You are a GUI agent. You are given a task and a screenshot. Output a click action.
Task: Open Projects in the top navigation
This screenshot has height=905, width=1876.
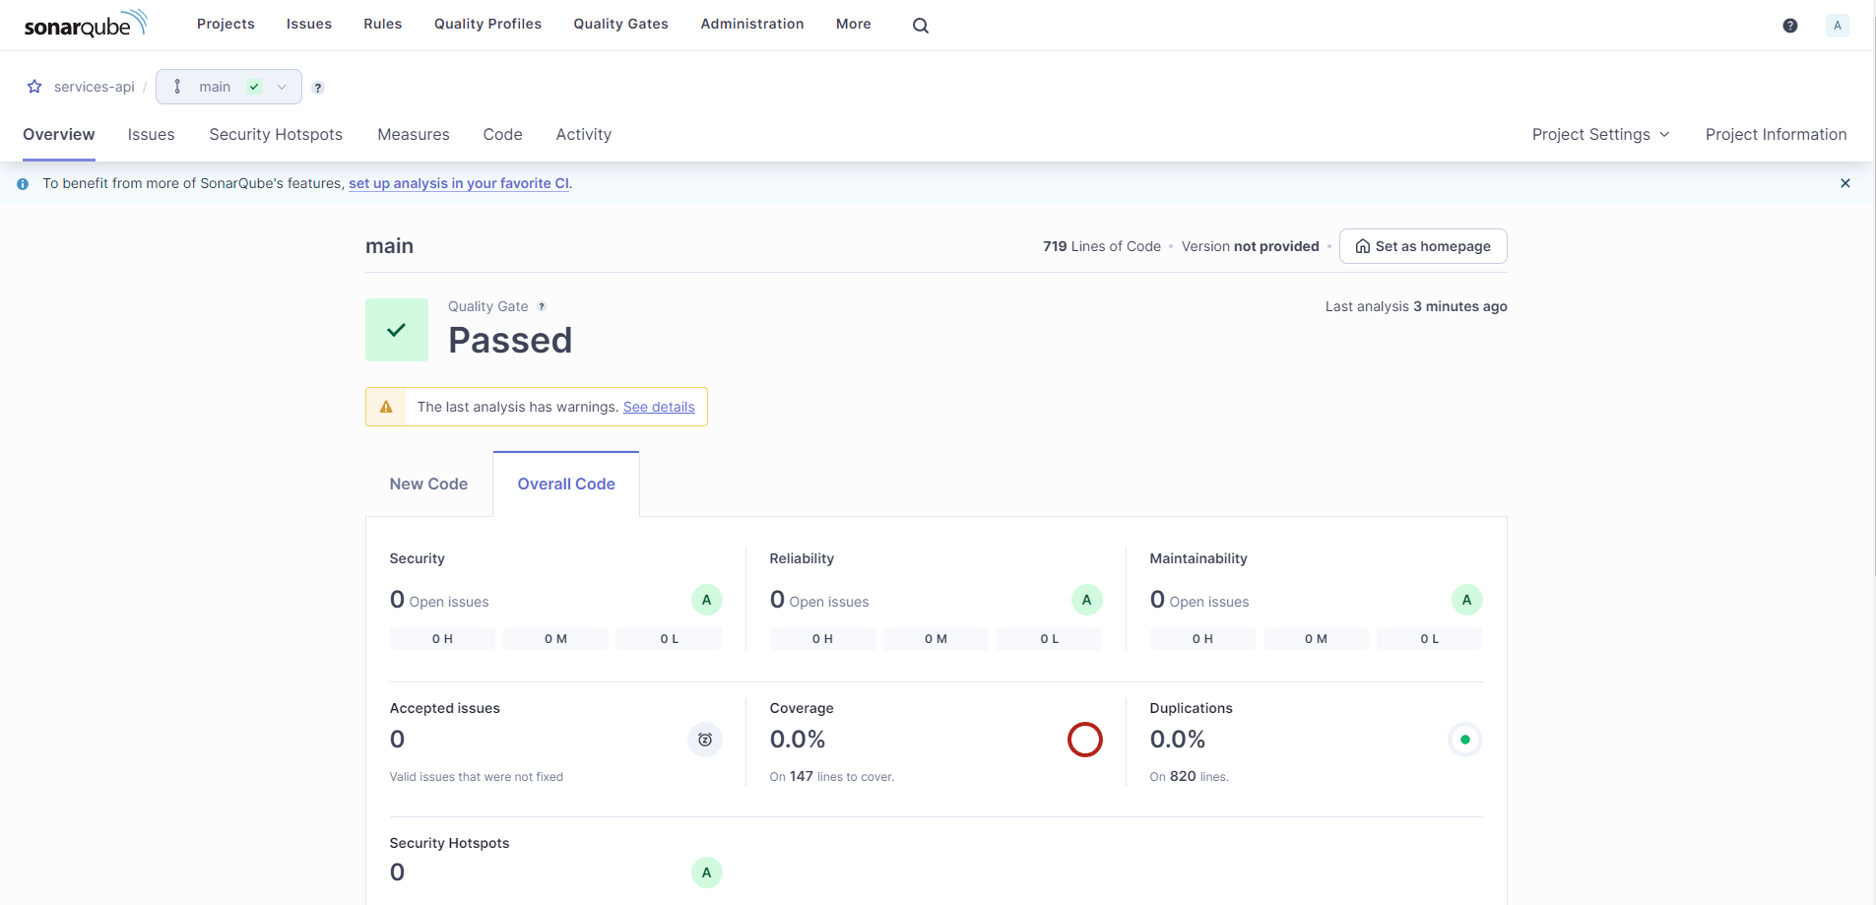pos(226,24)
